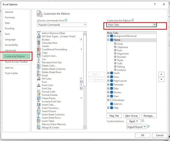Click the Delete Sheet Columns icon
Image resolution: width=170 pixels, height=141 pixels.
(x=39, y=69)
